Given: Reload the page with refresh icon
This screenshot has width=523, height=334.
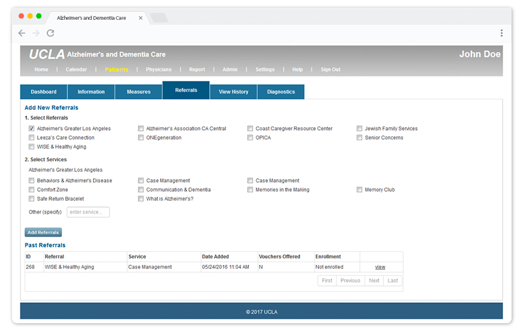Looking at the screenshot, I should point(50,33).
